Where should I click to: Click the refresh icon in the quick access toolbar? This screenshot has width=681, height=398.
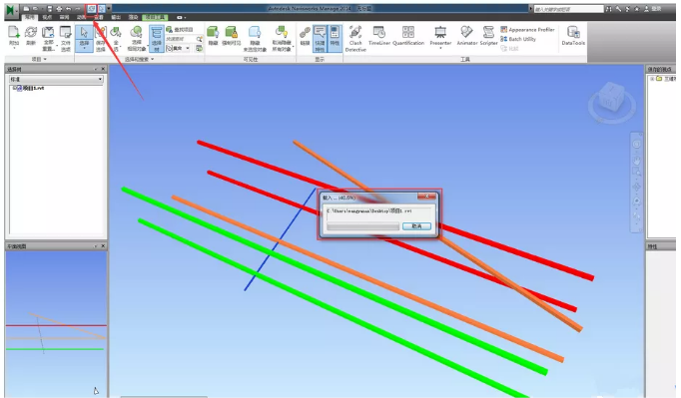coord(91,9)
